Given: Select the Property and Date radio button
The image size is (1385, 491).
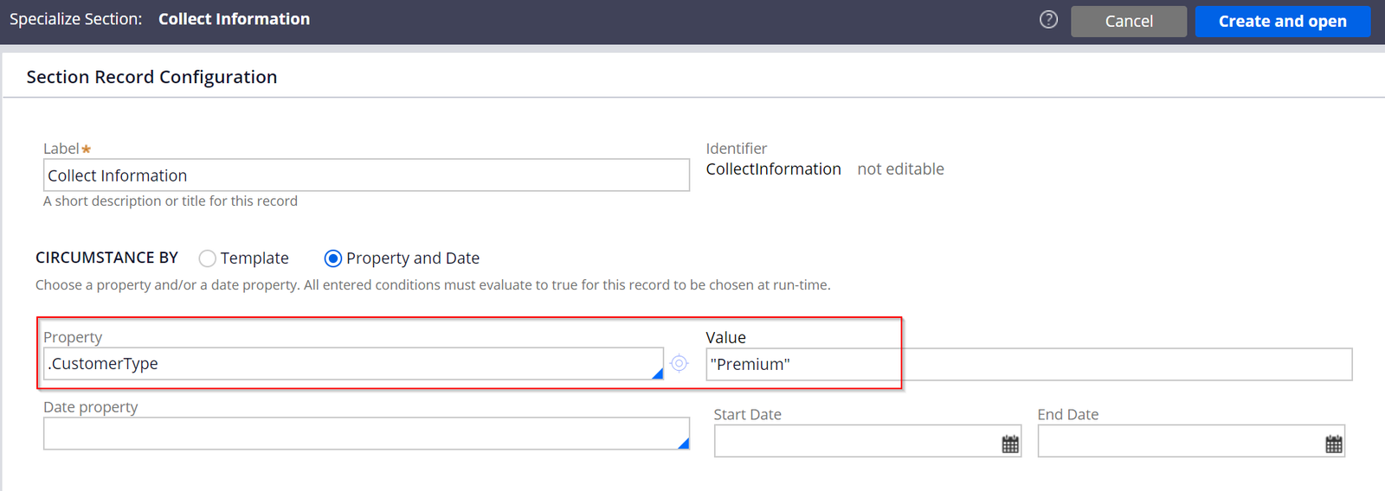Looking at the screenshot, I should pyautogui.click(x=332, y=258).
